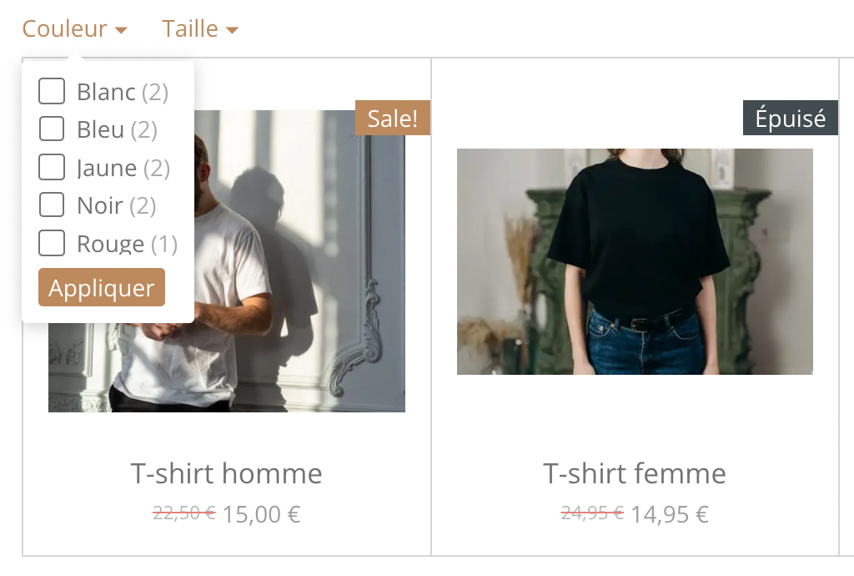Click the caret arrow beside Taille
This screenshot has height=576, width=854.
coord(232,31)
